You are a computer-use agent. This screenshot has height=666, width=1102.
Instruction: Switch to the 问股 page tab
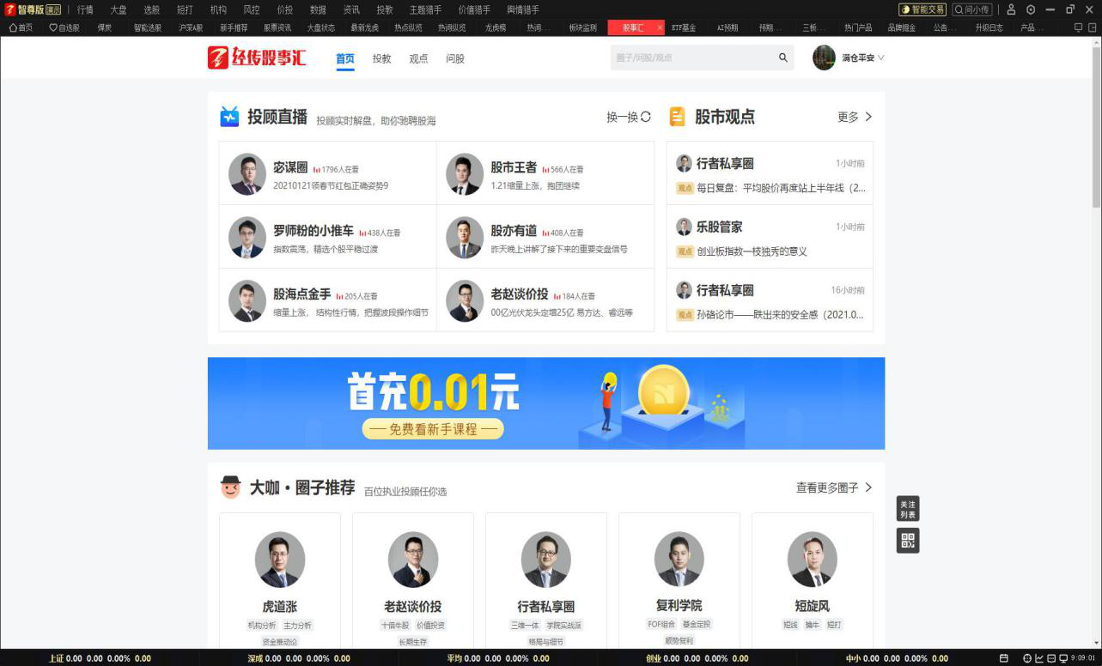[x=455, y=58]
